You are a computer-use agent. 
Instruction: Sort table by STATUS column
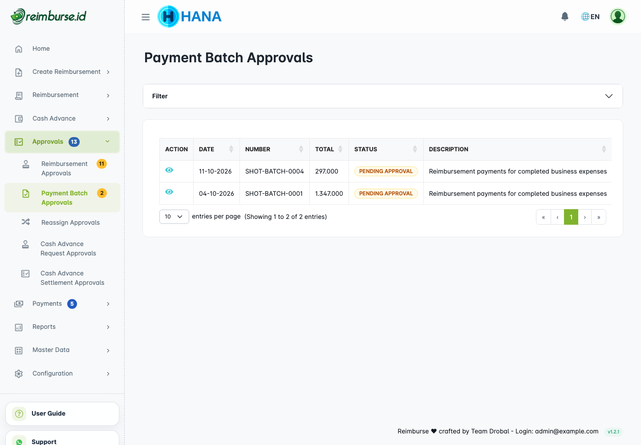coord(386,149)
